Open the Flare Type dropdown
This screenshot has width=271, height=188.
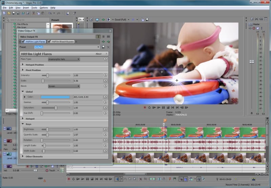(64, 59)
